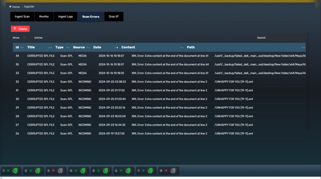Click the green status icon of slot 2
Screen dimensions: 321x179
click(38, 171)
